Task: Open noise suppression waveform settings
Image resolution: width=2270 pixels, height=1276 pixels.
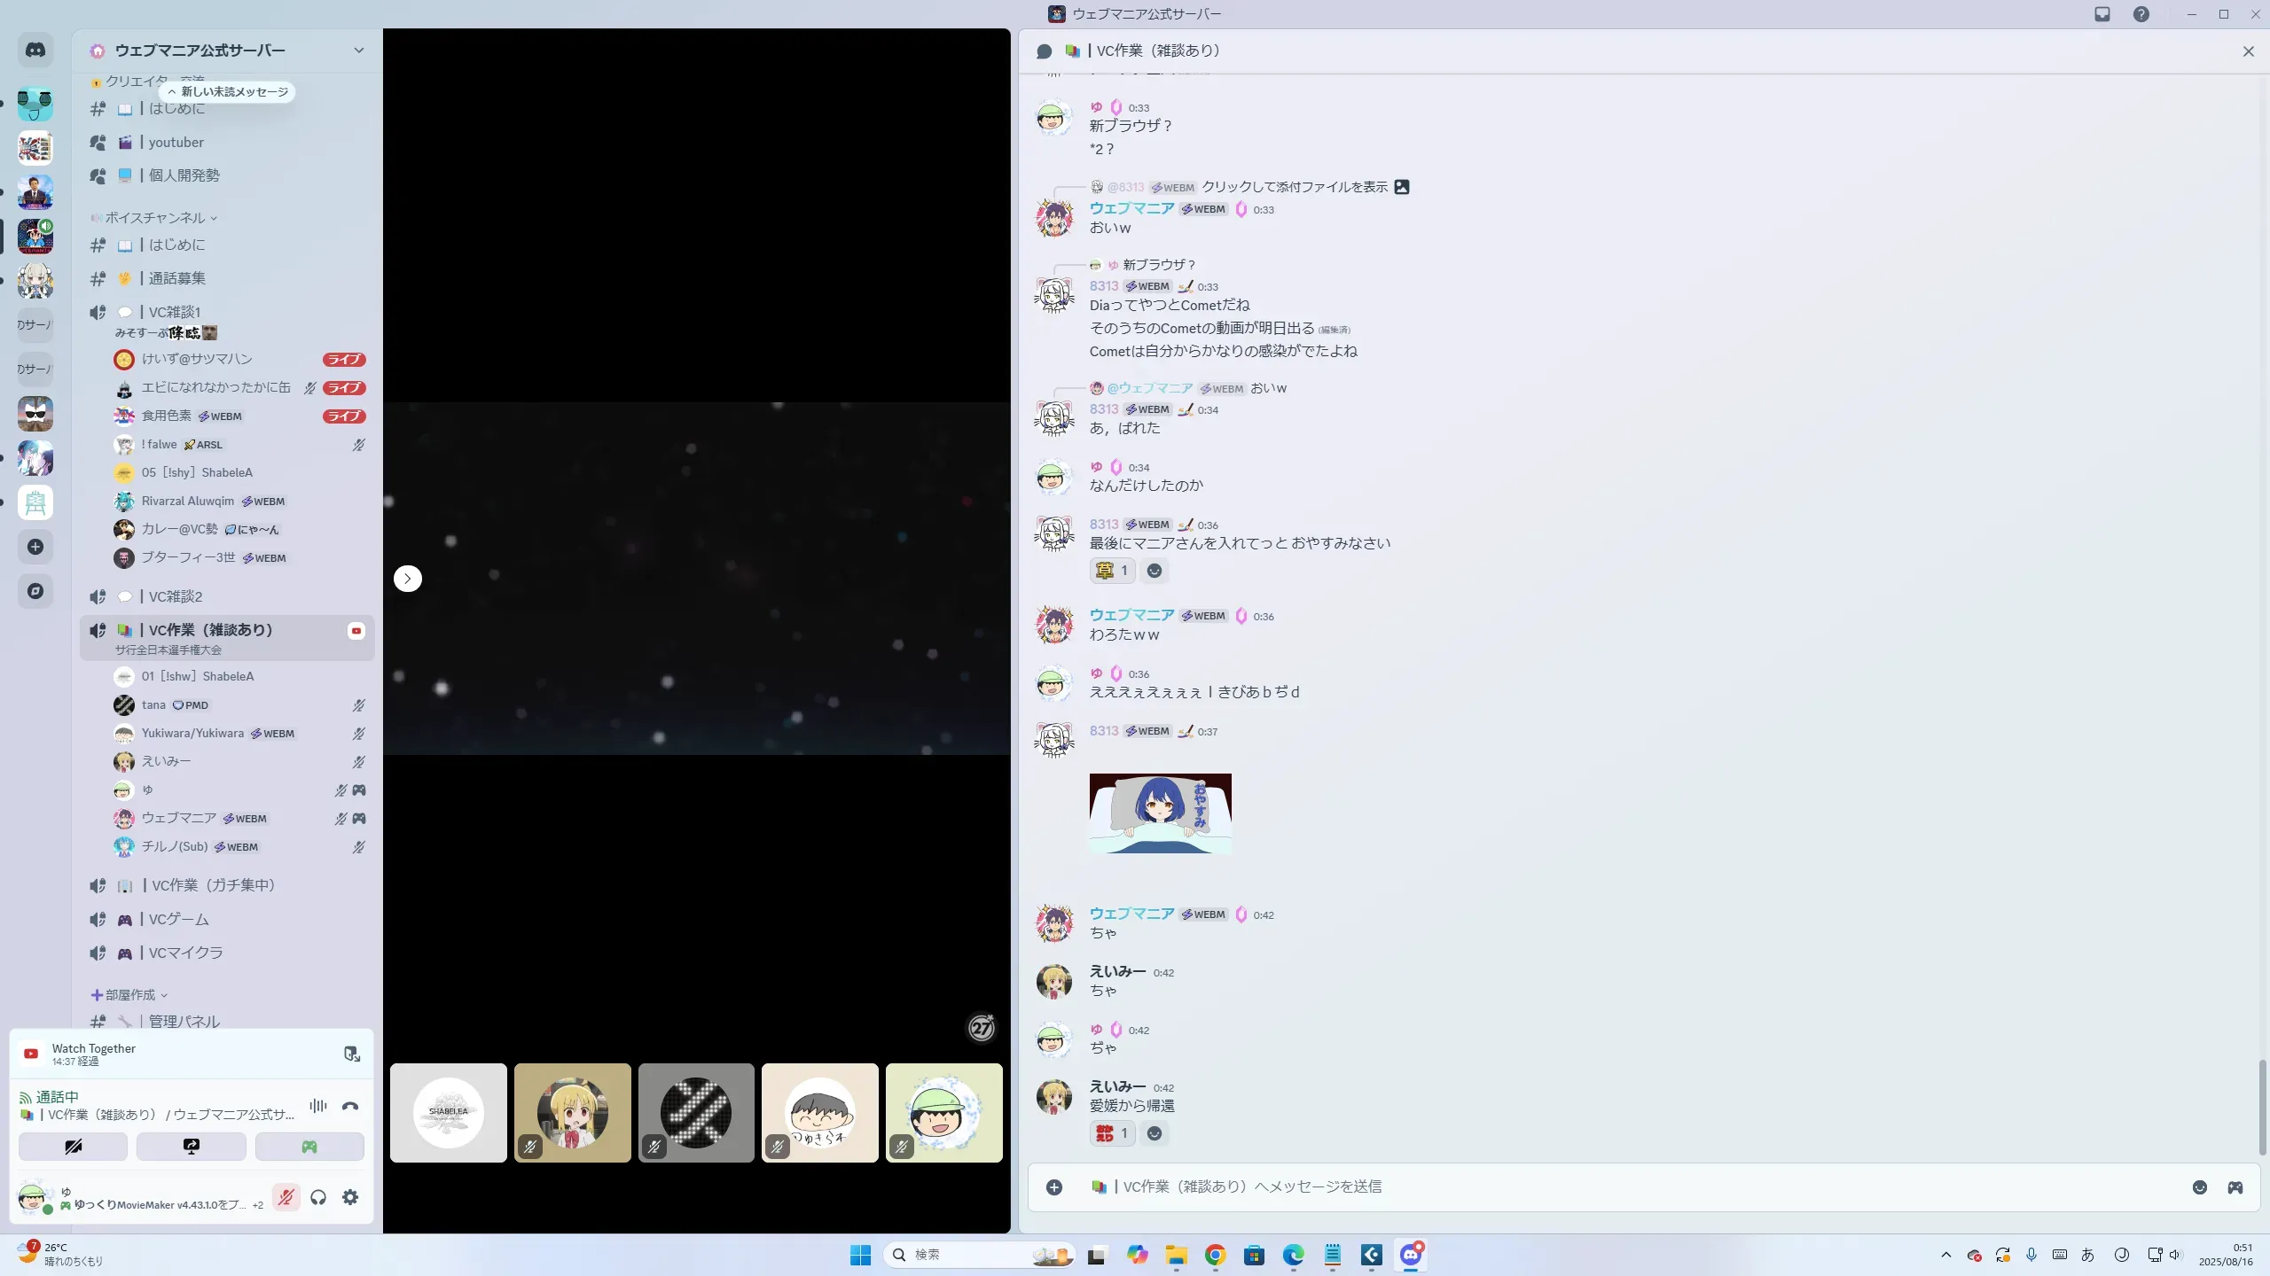Action: point(317,1106)
